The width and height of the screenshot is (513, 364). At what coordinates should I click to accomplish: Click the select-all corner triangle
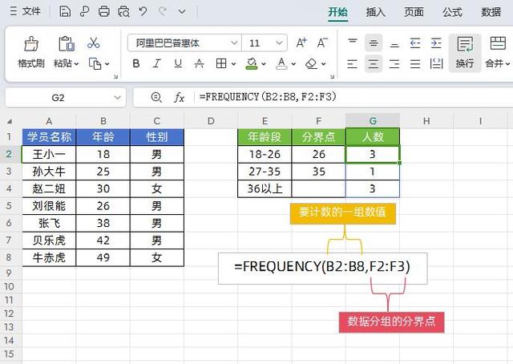pyautogui.click(x=10, y=121)
